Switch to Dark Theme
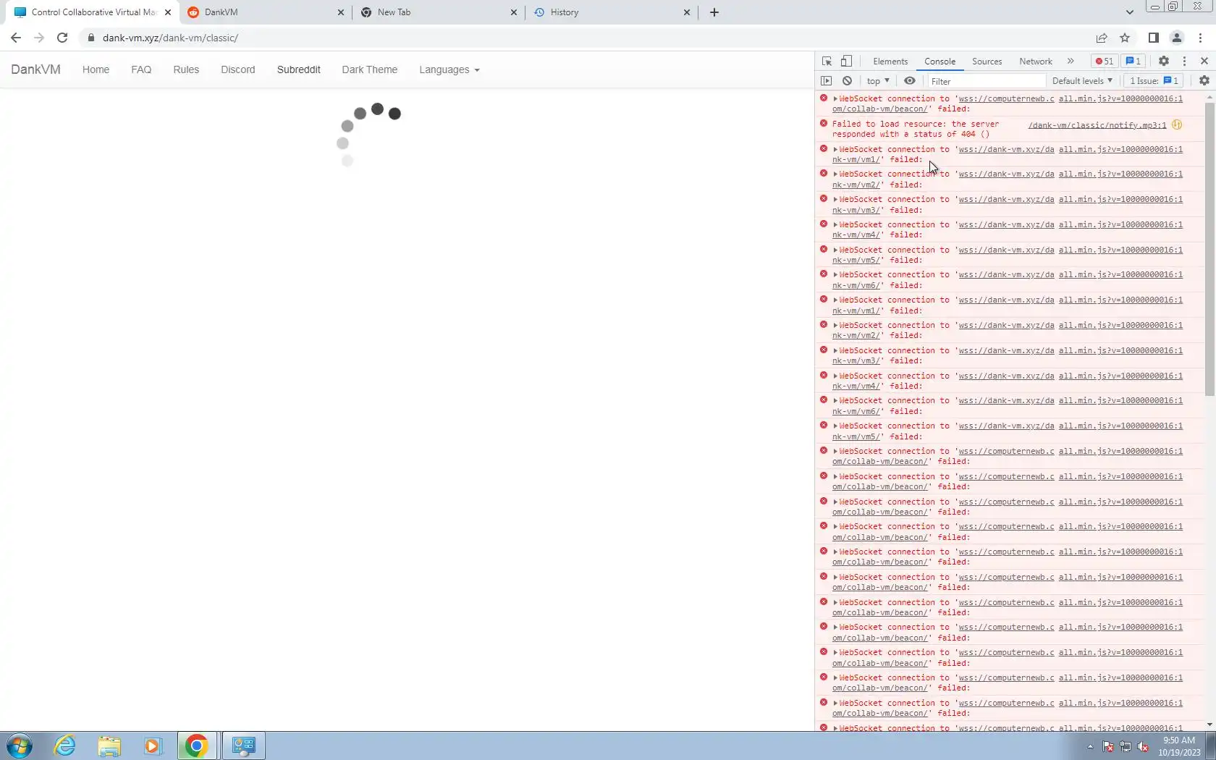 (x=370, y=69)
